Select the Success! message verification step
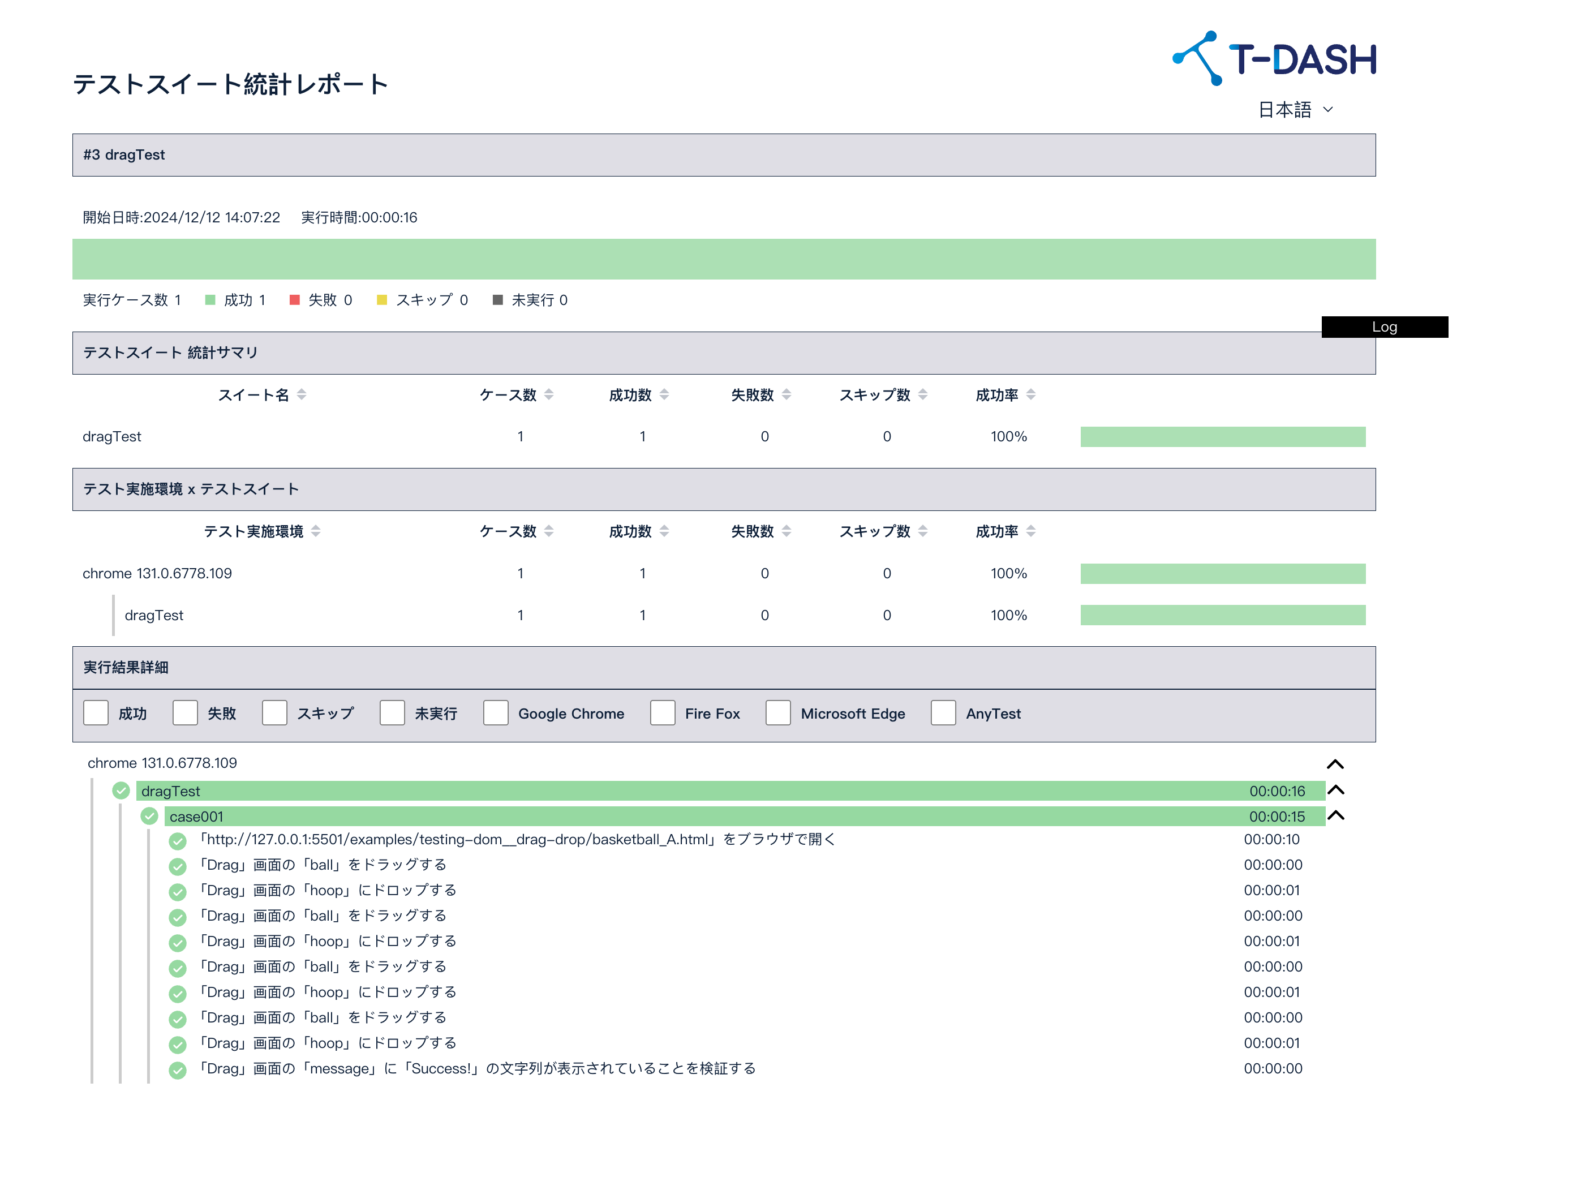 click(478, 1069)
